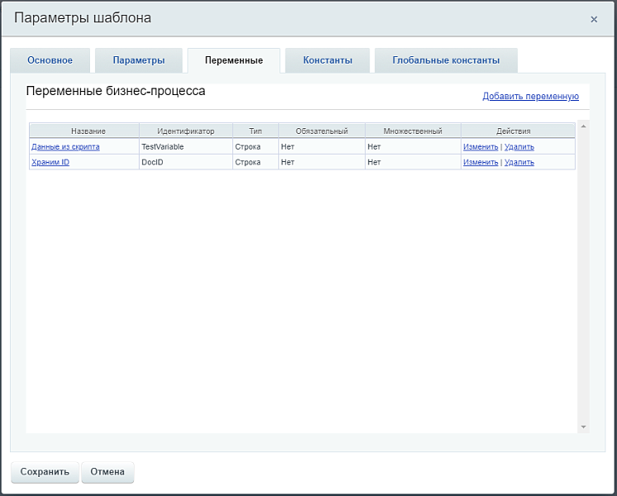Click Удалить for the DocID row
Viewport: 617px width, 496px height.
coord(519,162)
